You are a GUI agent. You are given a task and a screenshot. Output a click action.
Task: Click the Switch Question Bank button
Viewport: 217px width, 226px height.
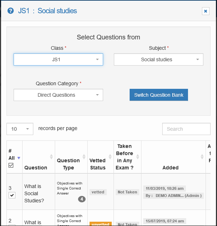[x=159, y=95]
